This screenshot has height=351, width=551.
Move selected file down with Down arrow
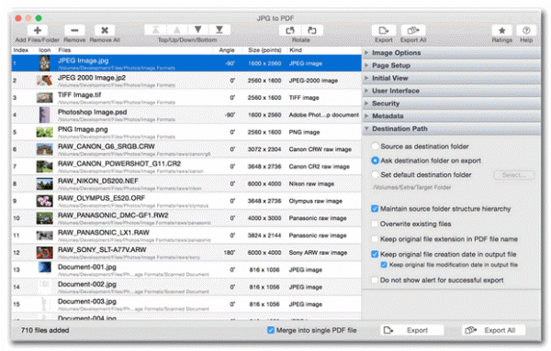[x=198, y=30]
